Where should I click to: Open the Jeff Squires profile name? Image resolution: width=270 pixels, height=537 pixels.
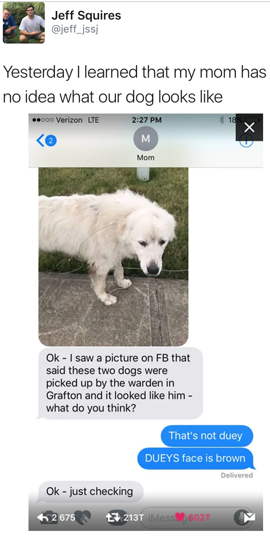[x=86, y=15]
